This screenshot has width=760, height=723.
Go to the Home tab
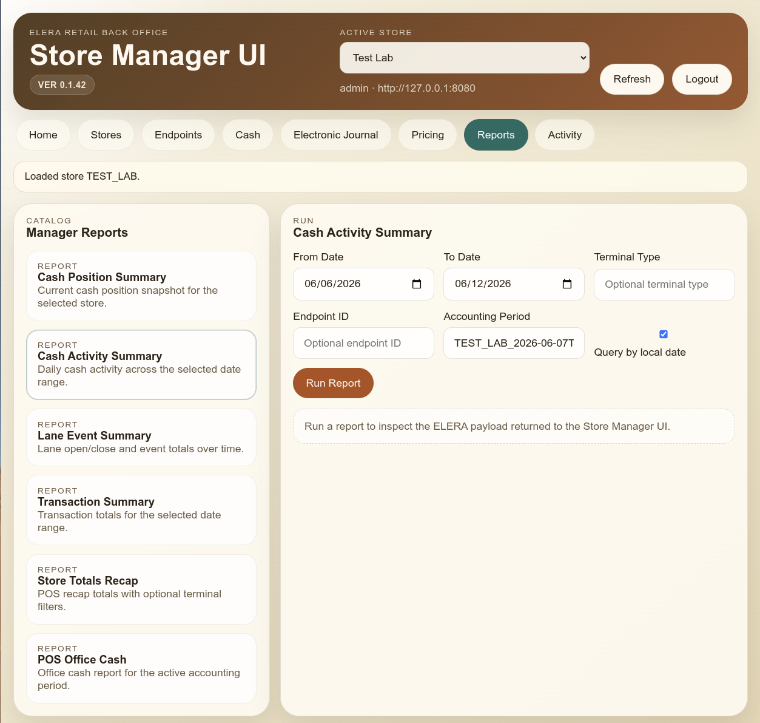coord(43,135)
